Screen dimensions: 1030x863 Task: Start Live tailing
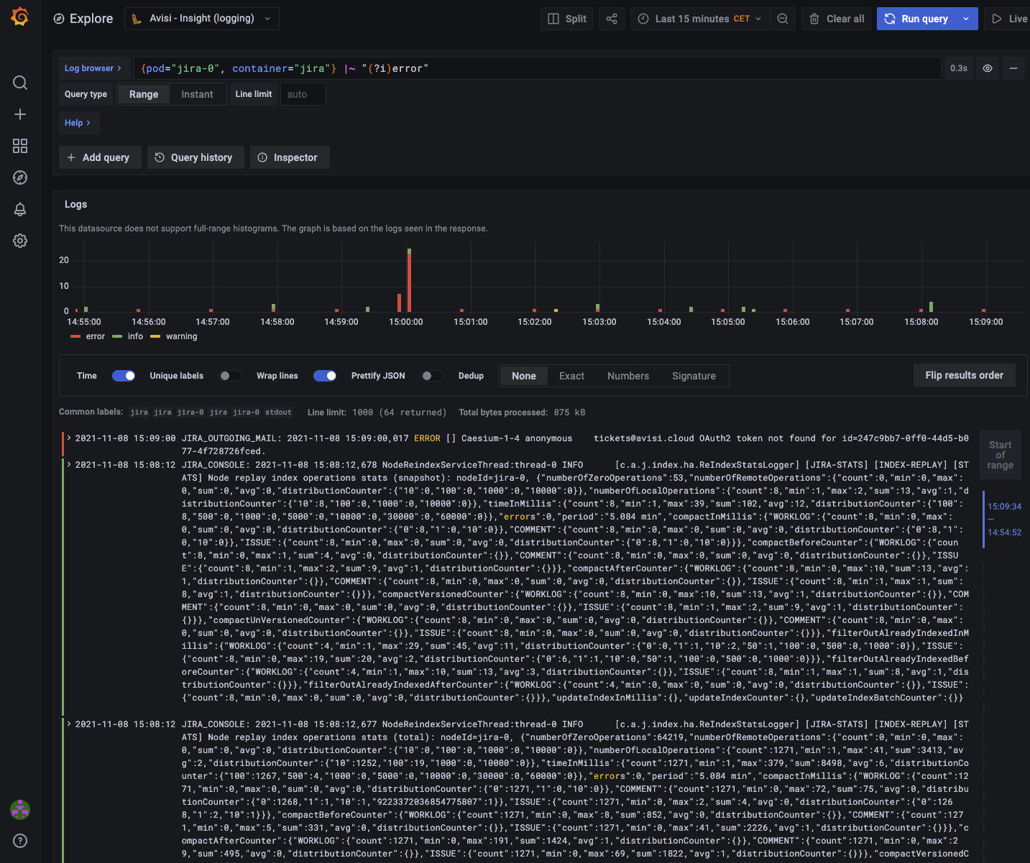point(1008,19)
